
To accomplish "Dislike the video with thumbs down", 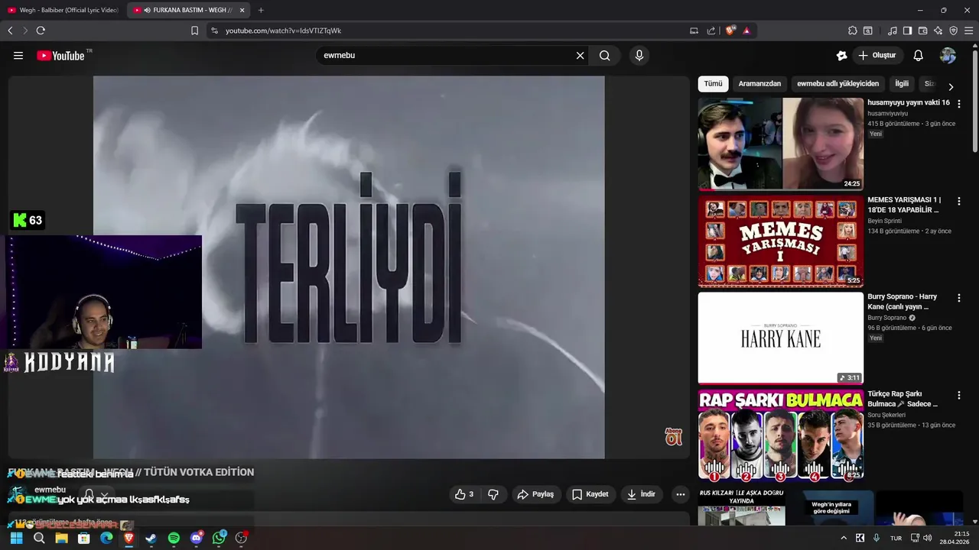I will pyautogui.click(x=493, y=494).
